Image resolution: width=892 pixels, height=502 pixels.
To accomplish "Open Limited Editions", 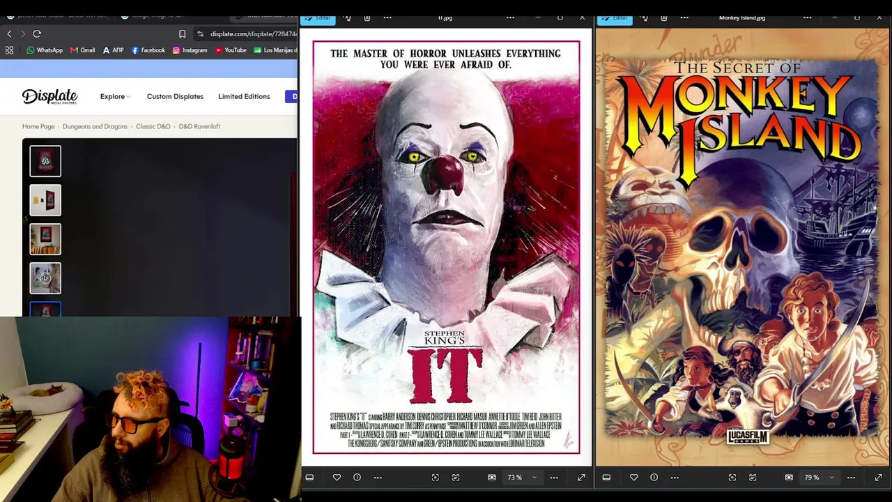I will [x=244, y=96].
